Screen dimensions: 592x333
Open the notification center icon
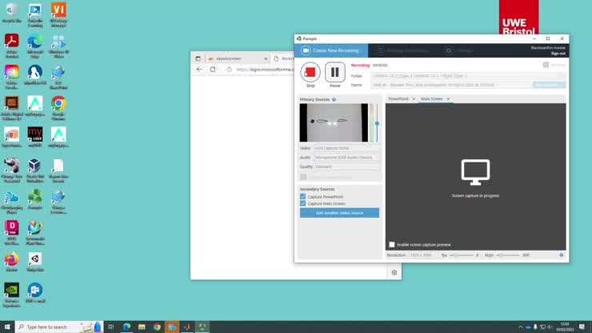pyautogui.click(x=582, y=327)
